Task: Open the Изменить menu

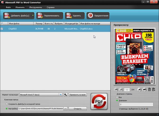Action: click(x=20, y=7)
